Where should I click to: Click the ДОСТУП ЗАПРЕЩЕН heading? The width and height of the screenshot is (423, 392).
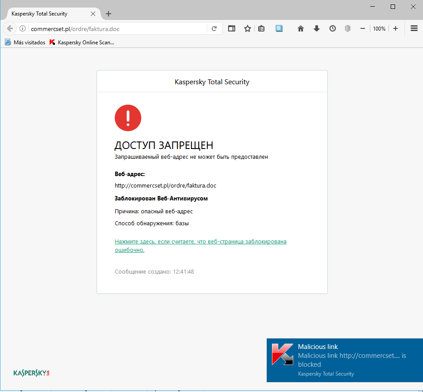click(x=164, y=145)
